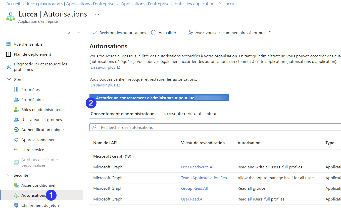The width and height of the screenshot is (341, 208).
Task: Click the Approvisionnement sync icon
Action: pyautogui.click(x=16, y=140)
